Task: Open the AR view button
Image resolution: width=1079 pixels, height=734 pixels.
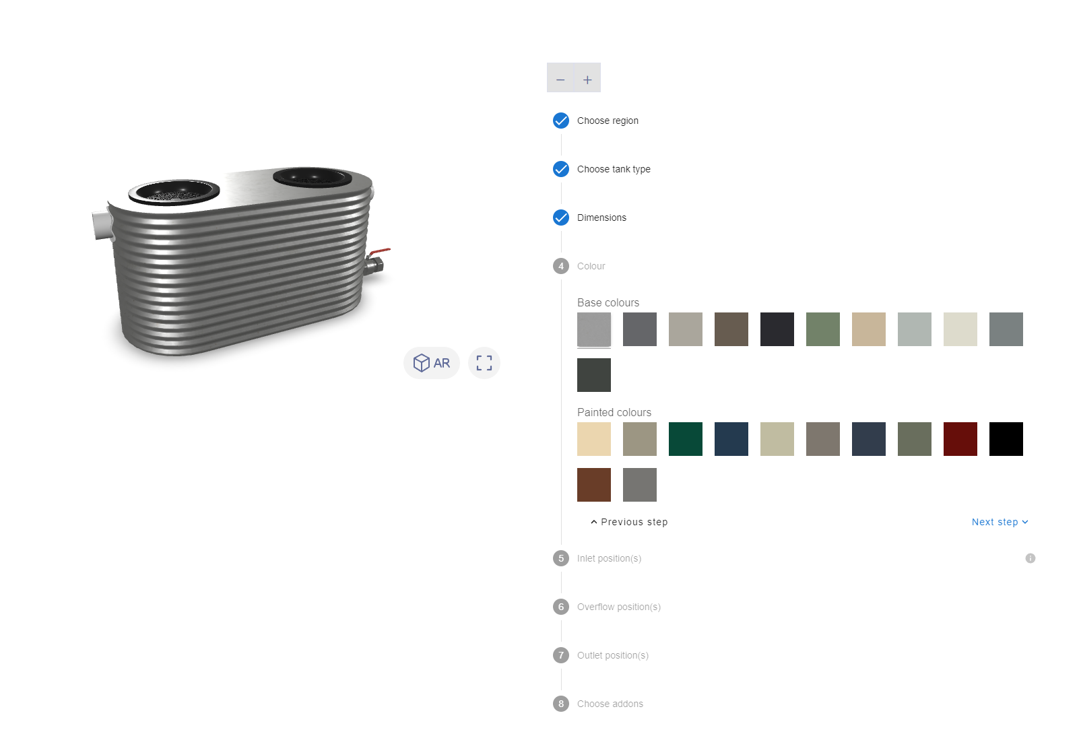Action: pos(432,363)
